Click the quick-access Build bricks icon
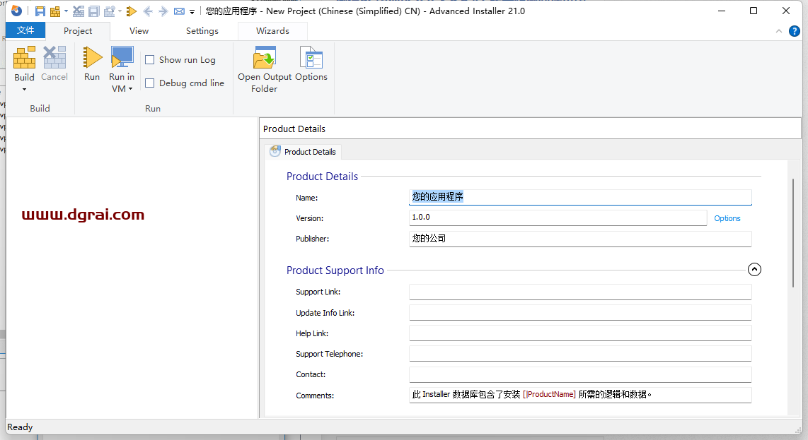 (54, 11)
